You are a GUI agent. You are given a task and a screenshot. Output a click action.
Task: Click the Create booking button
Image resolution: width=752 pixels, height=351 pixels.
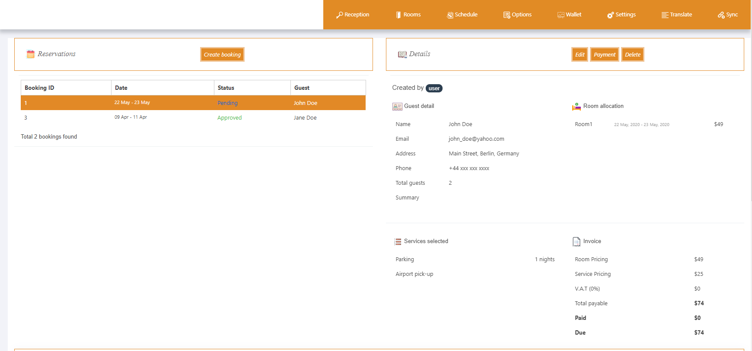(222, 54)
